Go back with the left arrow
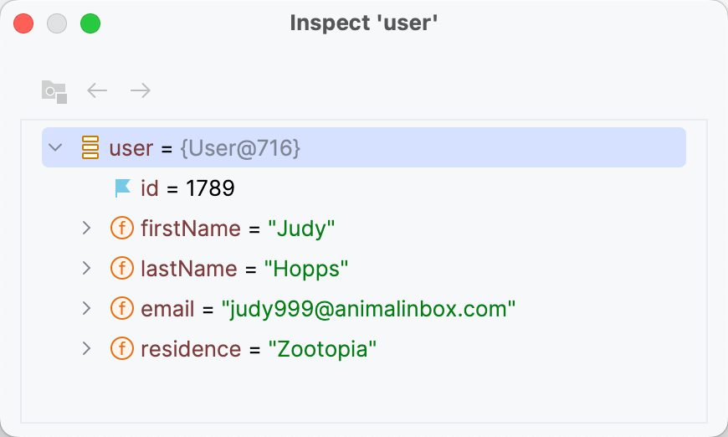This screenshot has width=728, height=437. coord(98,90)
